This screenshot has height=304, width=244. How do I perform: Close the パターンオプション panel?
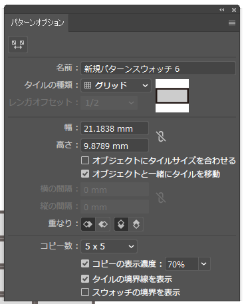coord(234,10)
